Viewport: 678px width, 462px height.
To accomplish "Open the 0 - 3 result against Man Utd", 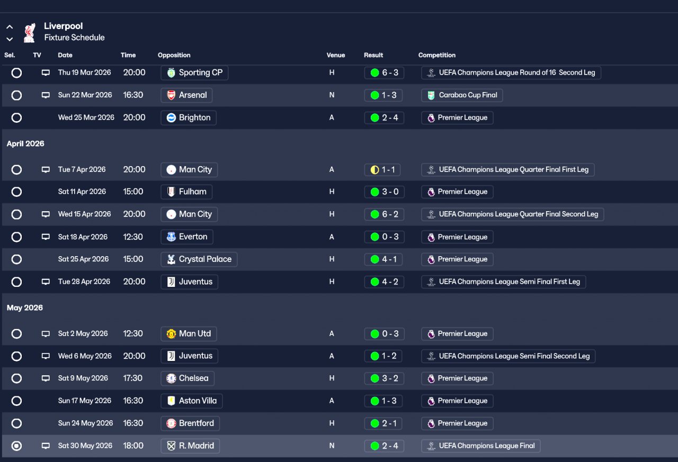I will coord(384,334).
